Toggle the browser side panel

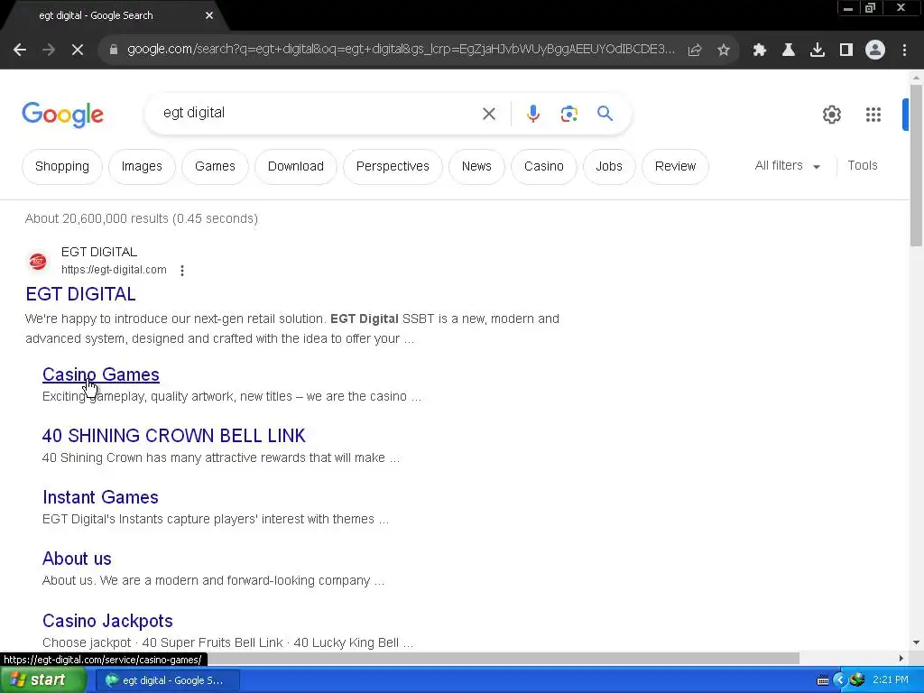tap(845, 51)
